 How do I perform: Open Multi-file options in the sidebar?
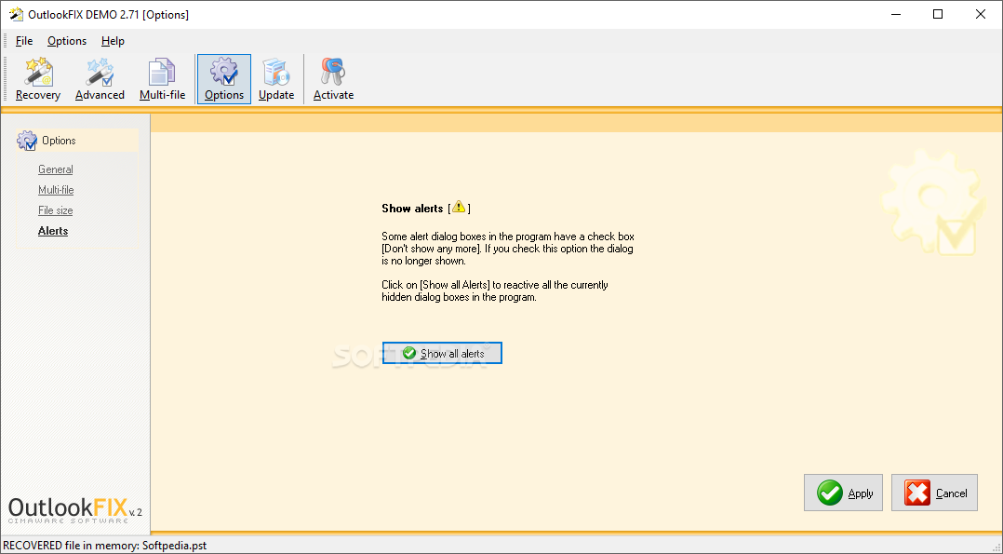[x=56, y=190]
